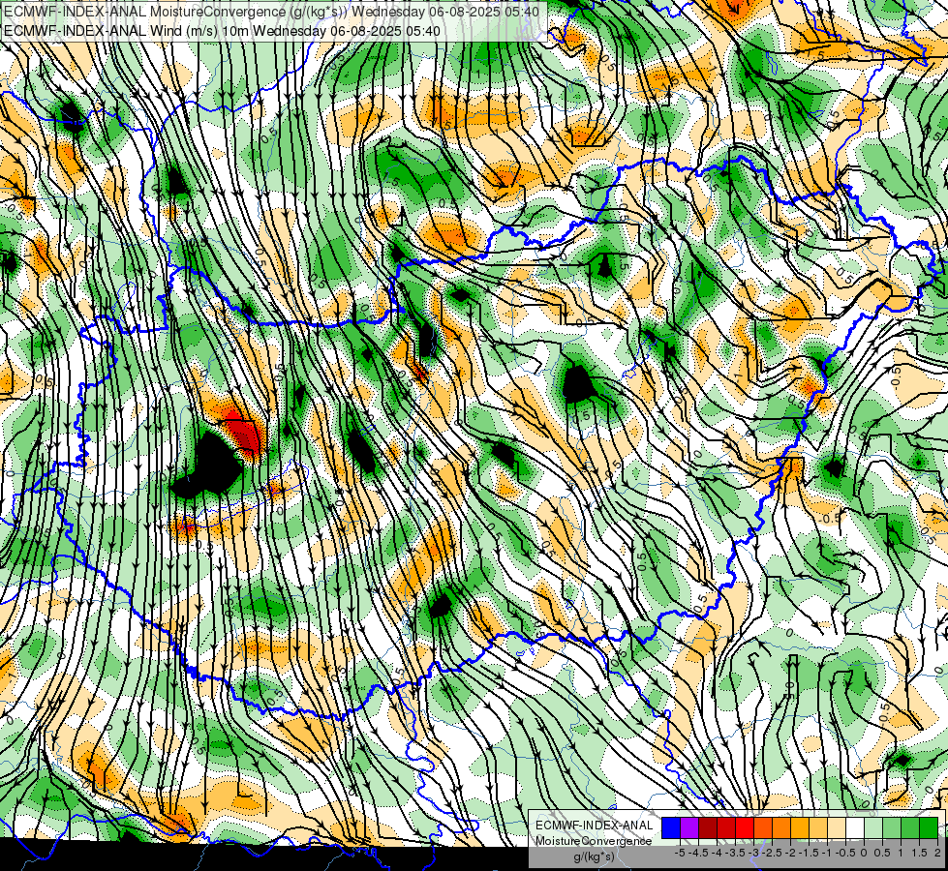Select the orange-red legend swatch between -3 and -2.5
This screenshot has height=871, width=948.
[x=763, y=827]
